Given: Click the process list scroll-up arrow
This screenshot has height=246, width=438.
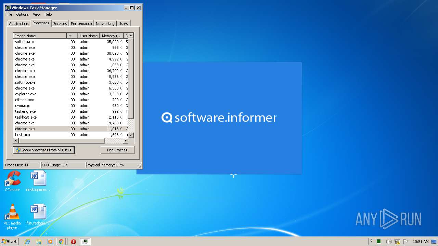Looking at the screenshot, I should click(x=131, y=36).
